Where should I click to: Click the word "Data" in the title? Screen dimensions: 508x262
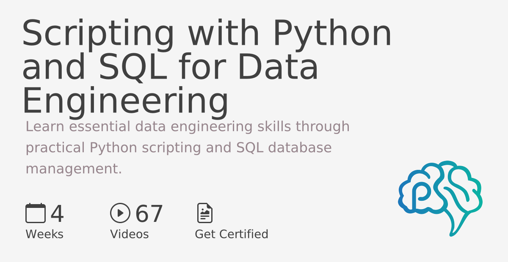pos(278,68)
